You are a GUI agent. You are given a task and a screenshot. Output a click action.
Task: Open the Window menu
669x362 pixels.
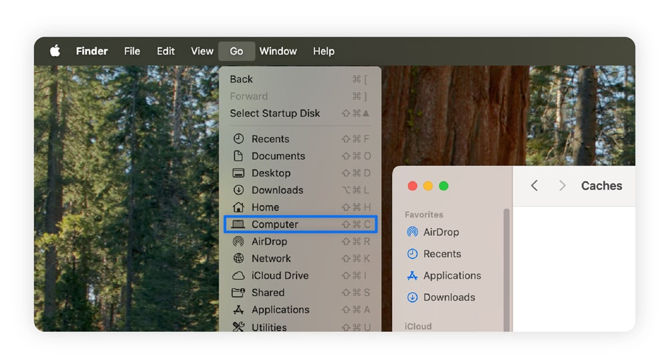click(278, 51)
